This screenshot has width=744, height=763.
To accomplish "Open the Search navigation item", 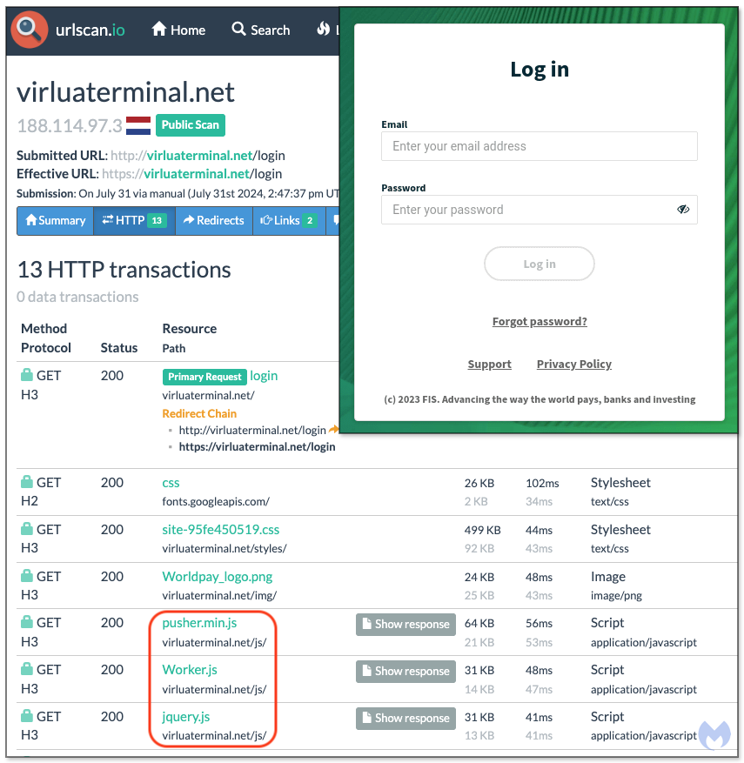I will 261,30.
